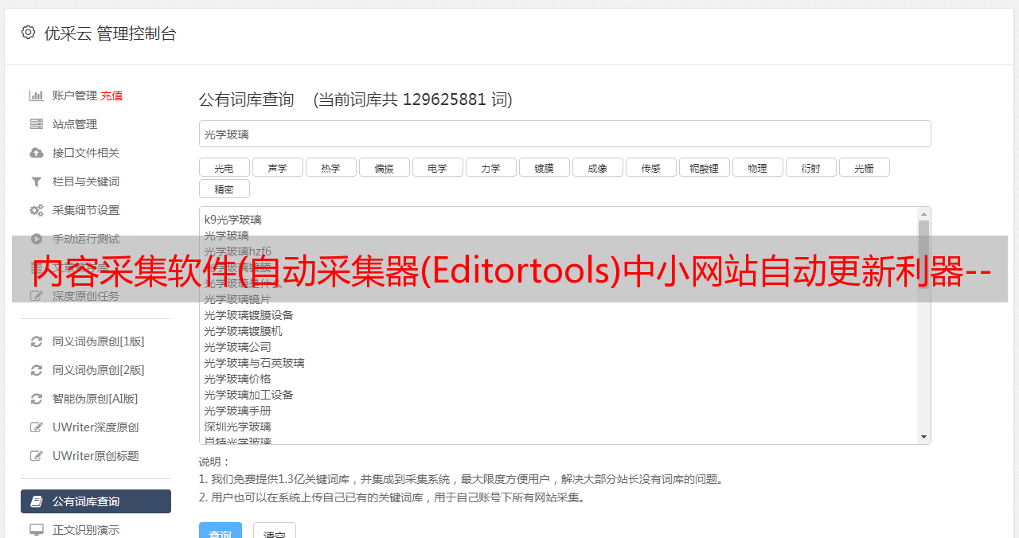1019x538 pixels.
Task: Click the 传感 tag button
Action: point(650,167)
